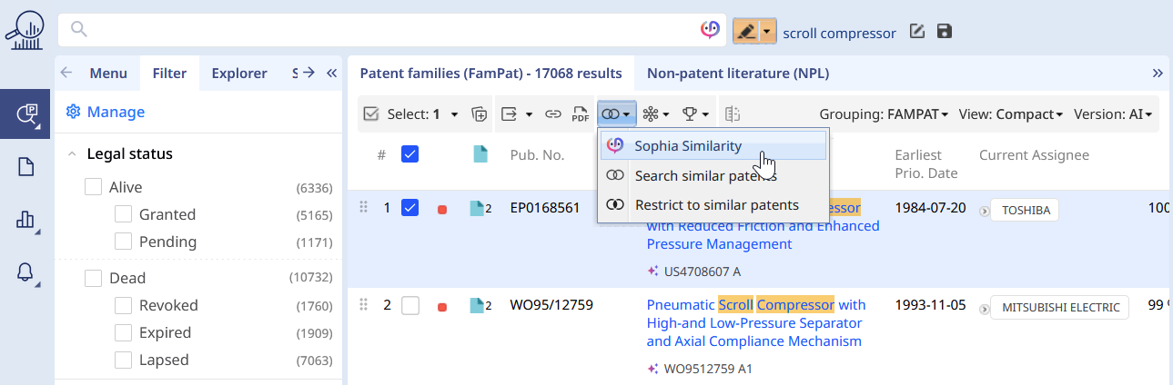Image resolution: width=1173 pixels, height=385 pixels.
Task: Open the highlighter tool button
Action: coord(746,32)
